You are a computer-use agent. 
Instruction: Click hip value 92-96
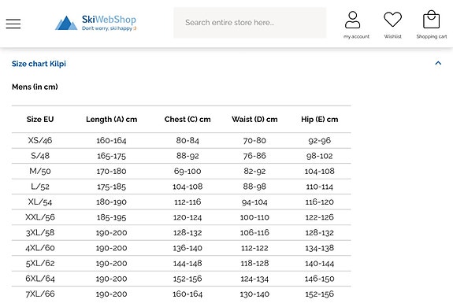click(320, 141)
